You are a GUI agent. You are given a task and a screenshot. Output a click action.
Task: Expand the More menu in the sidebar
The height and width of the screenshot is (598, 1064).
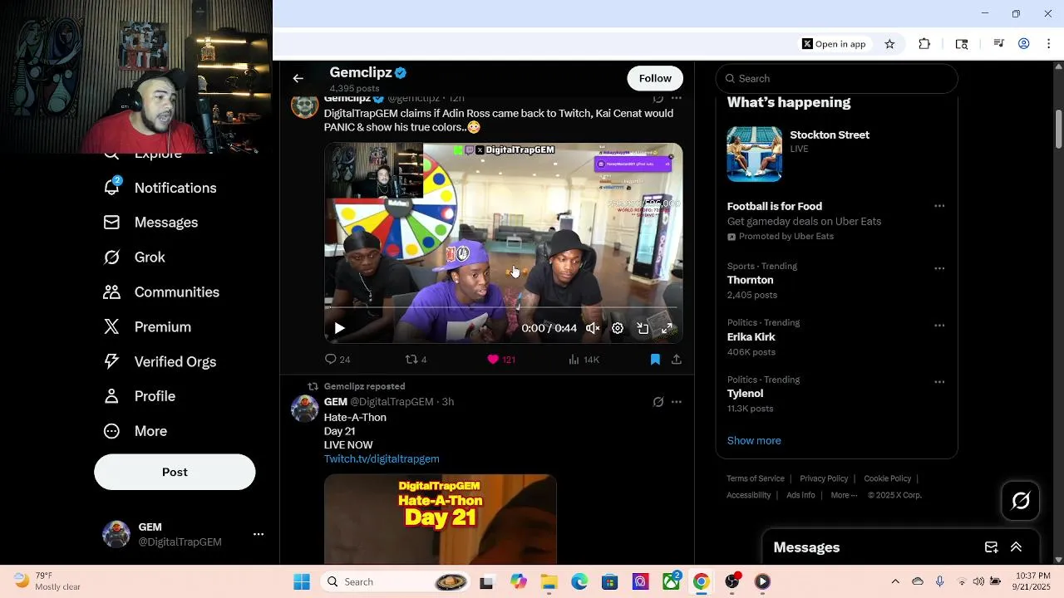tap(135, 431)
